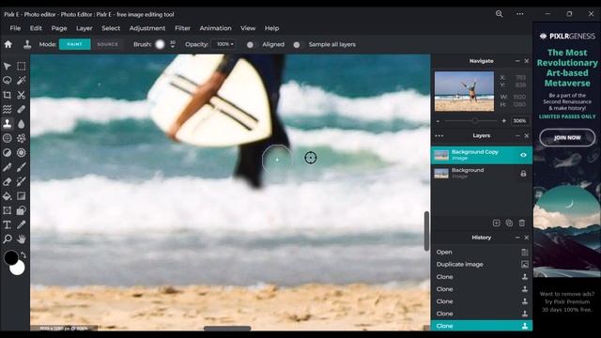The width and height of the screenshot is (601, 338).
Task: Select the Zoom magnifier tool
Action: [7, 239]
